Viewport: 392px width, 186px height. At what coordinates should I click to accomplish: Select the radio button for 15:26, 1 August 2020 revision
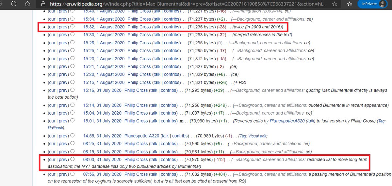tap(73, 42)
